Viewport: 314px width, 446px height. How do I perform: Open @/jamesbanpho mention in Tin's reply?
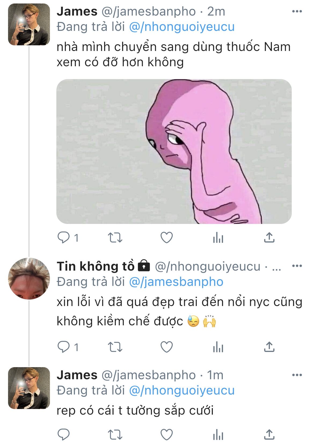[x=176, y=282]
